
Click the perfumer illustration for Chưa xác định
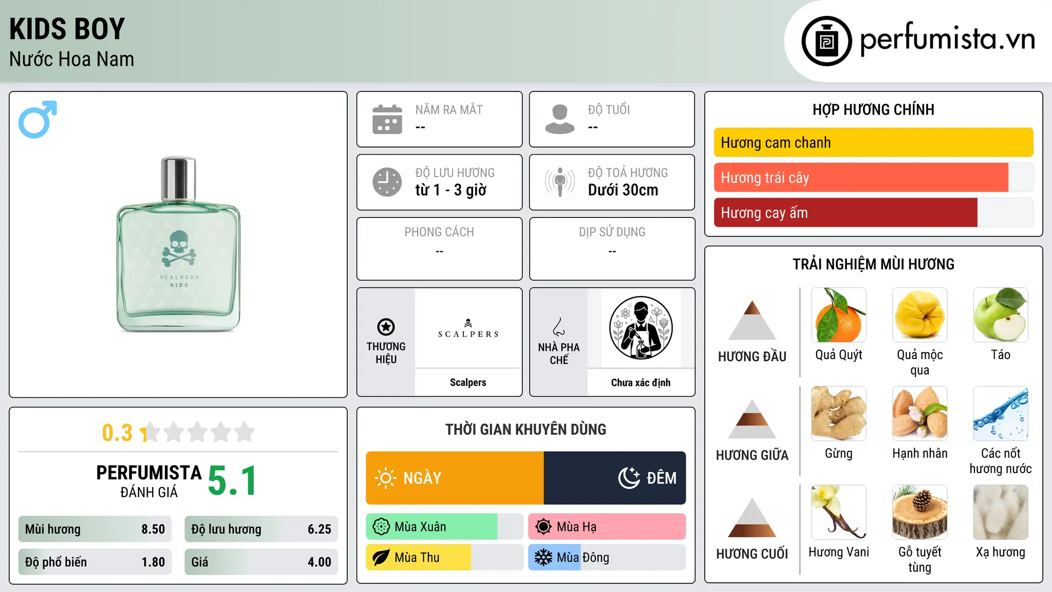(641, 328)
